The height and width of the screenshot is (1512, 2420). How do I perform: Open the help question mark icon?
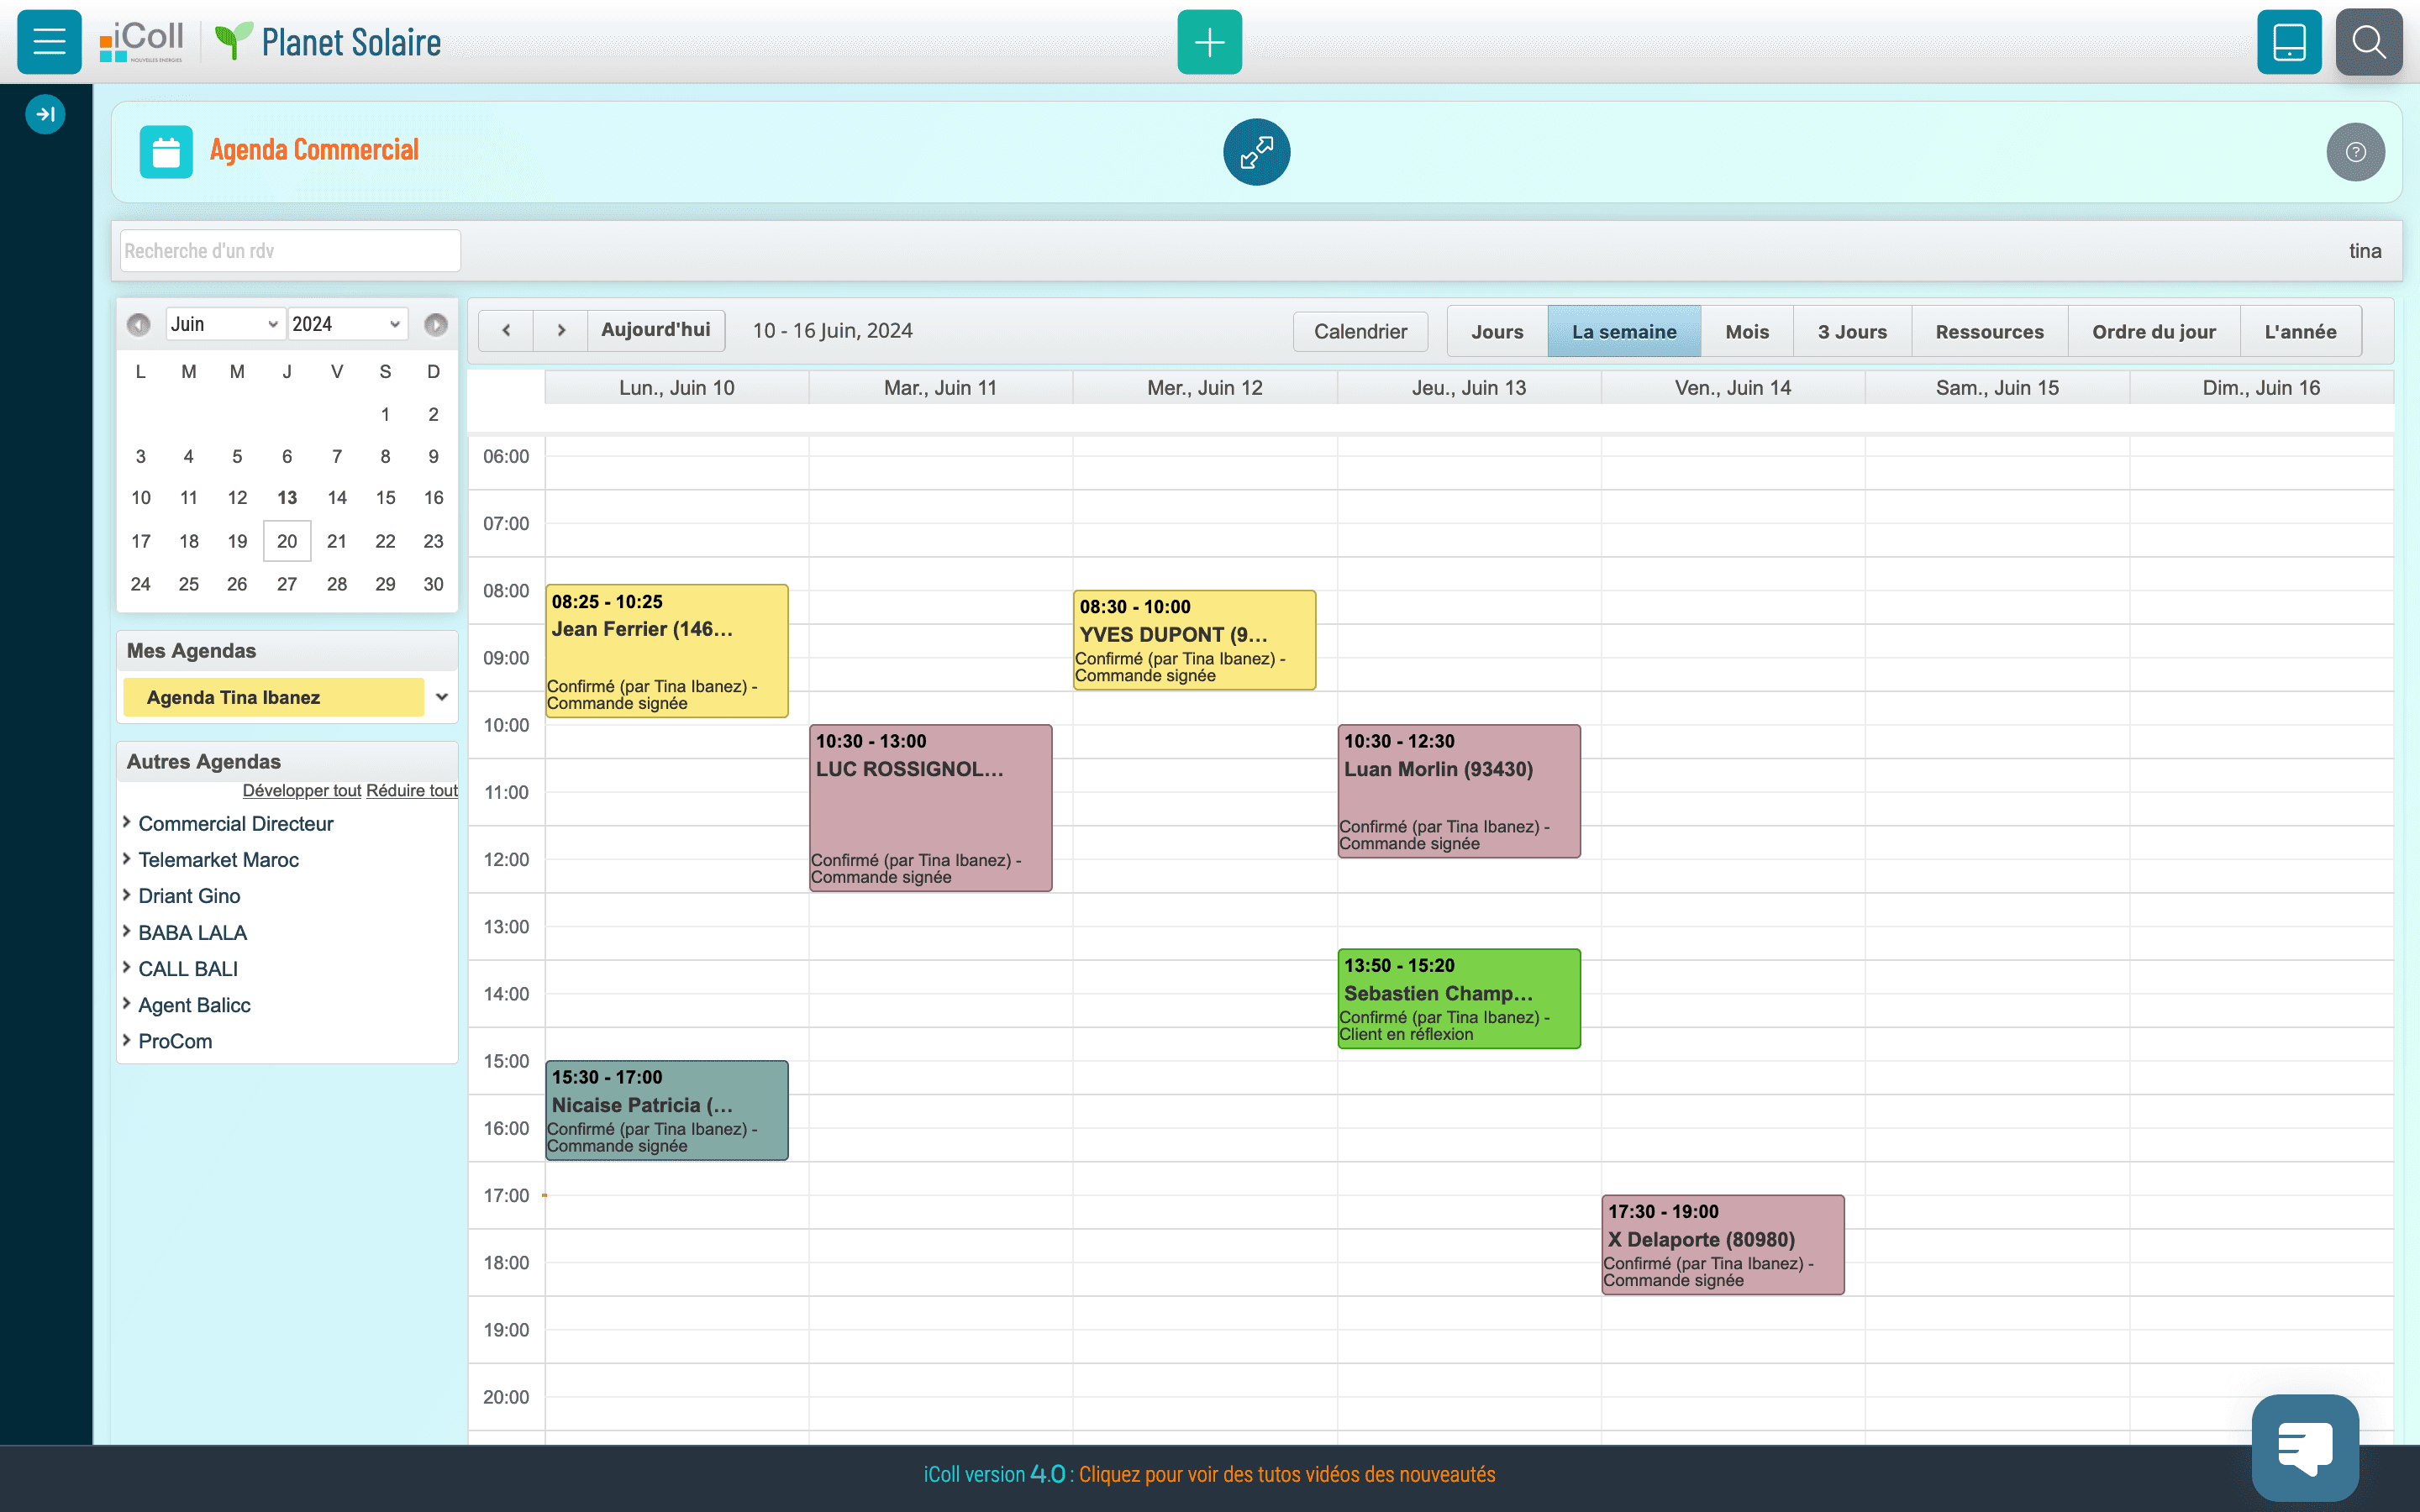point(2356,152)
